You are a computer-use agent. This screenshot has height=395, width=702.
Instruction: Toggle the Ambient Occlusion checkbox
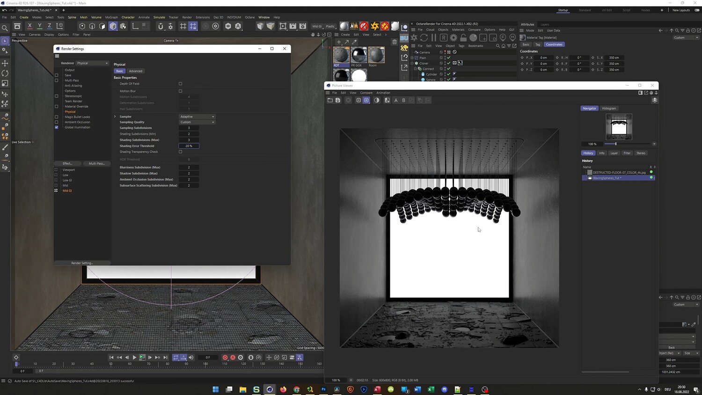(x=57, y=122)
